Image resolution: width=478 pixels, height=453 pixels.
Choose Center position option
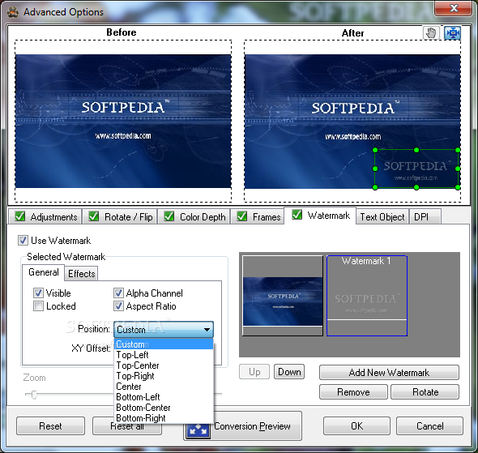click(x=164, y=387)
